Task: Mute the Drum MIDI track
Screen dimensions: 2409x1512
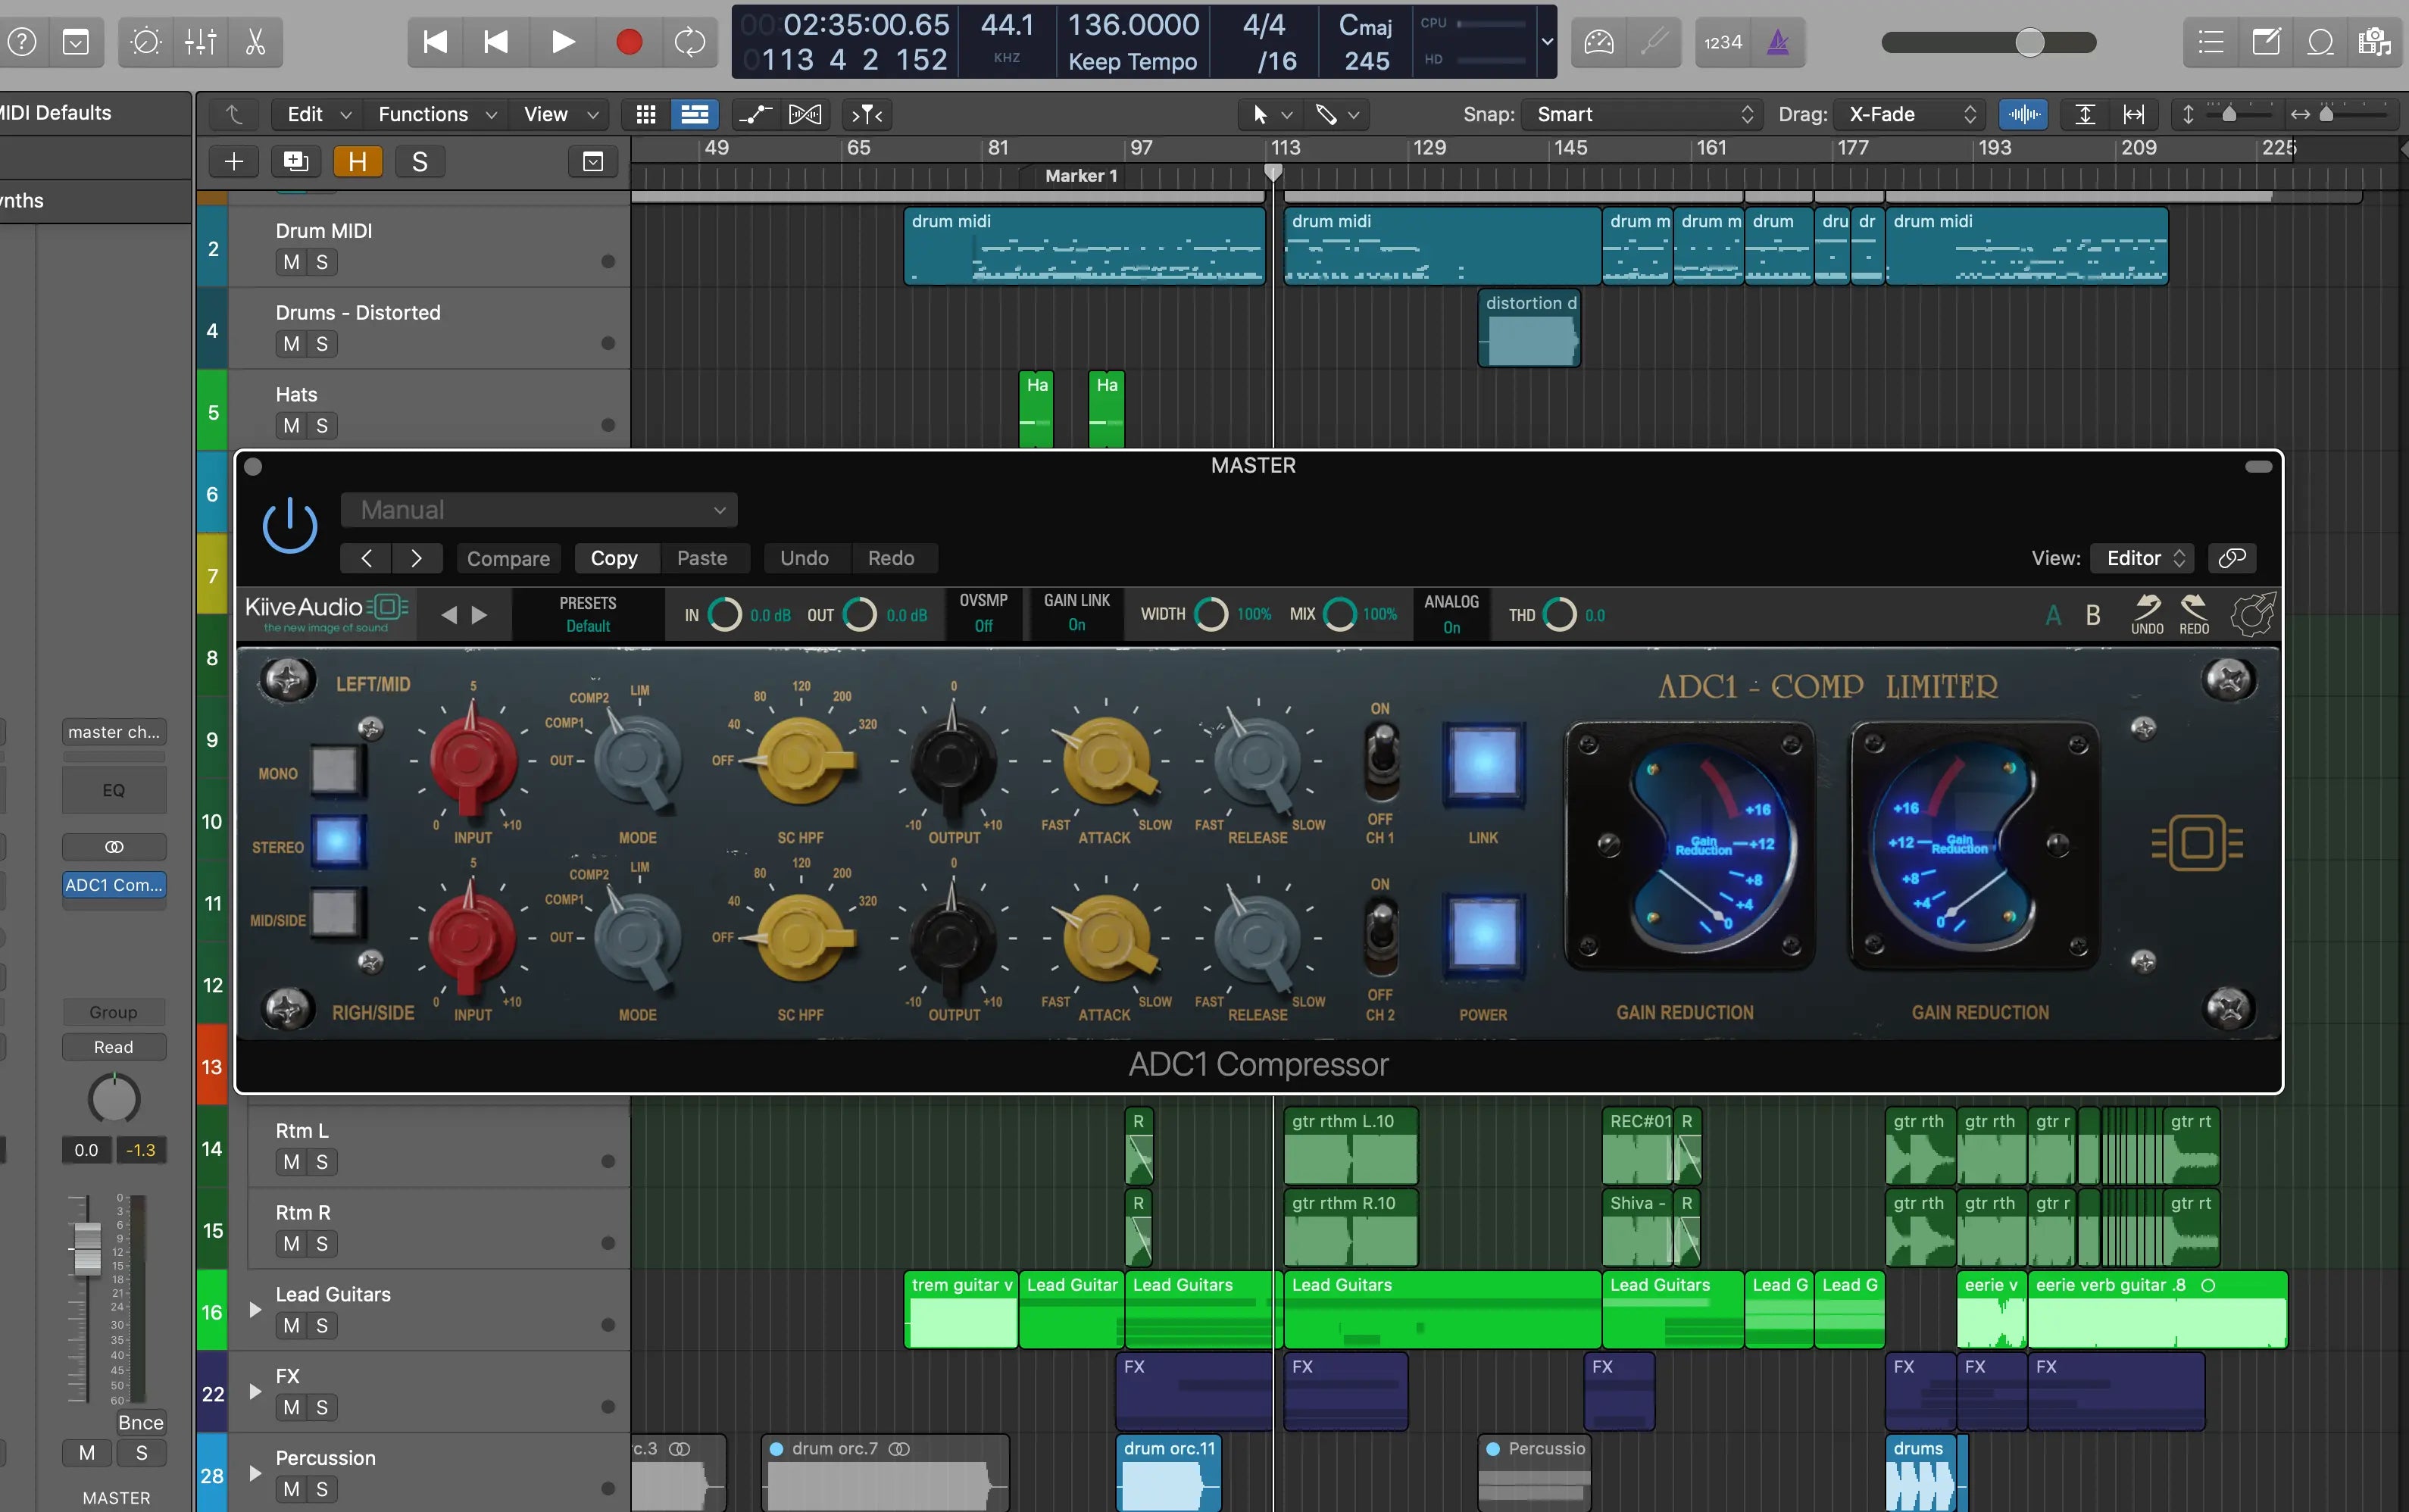Action: coord(291,262)
